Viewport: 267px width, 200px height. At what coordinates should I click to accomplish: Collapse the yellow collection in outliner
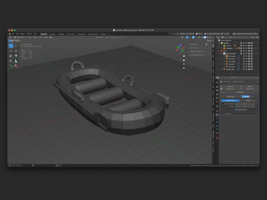pos(219,43)
